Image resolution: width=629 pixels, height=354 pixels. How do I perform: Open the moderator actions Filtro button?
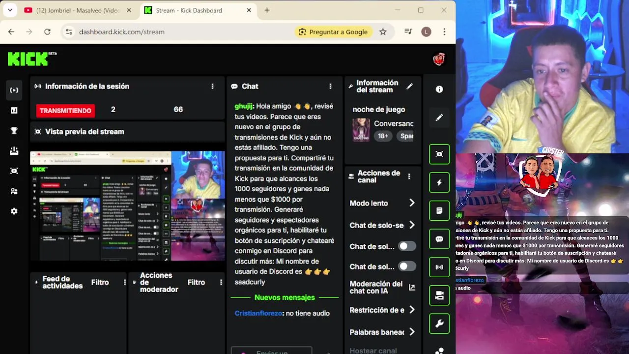[x=196, y=282]
